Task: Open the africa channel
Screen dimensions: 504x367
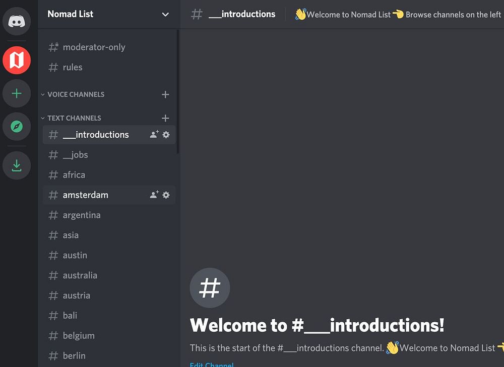Action: click(109, 174)
